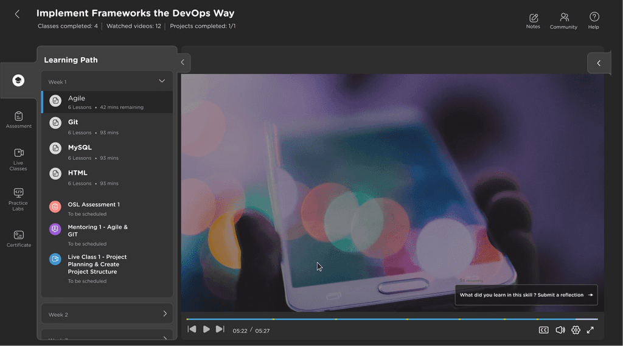Open the Practice Labs sidebar section
Image resolution: width=623 pixels, height=346 pixels.
coord(18,199)
